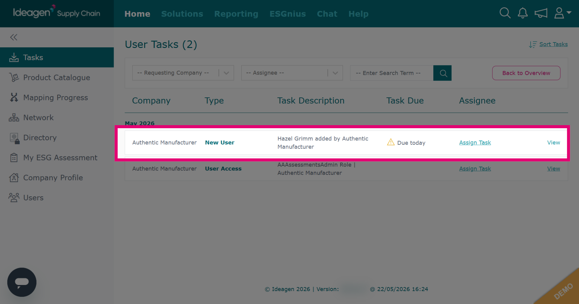Click the User Access type label

pos(223,169)
